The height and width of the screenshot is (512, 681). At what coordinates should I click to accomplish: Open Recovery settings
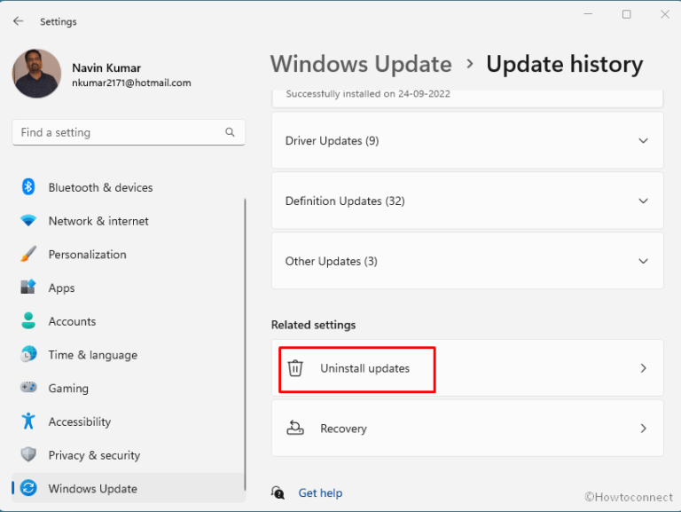467,429
